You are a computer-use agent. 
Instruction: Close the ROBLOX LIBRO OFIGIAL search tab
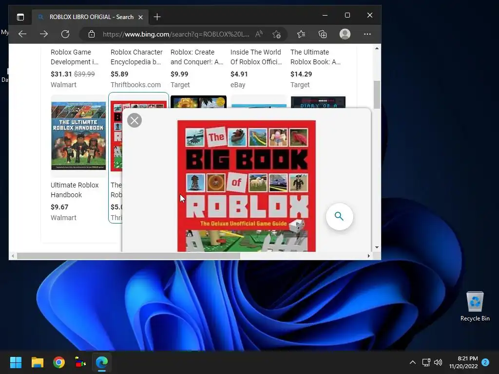141,17
